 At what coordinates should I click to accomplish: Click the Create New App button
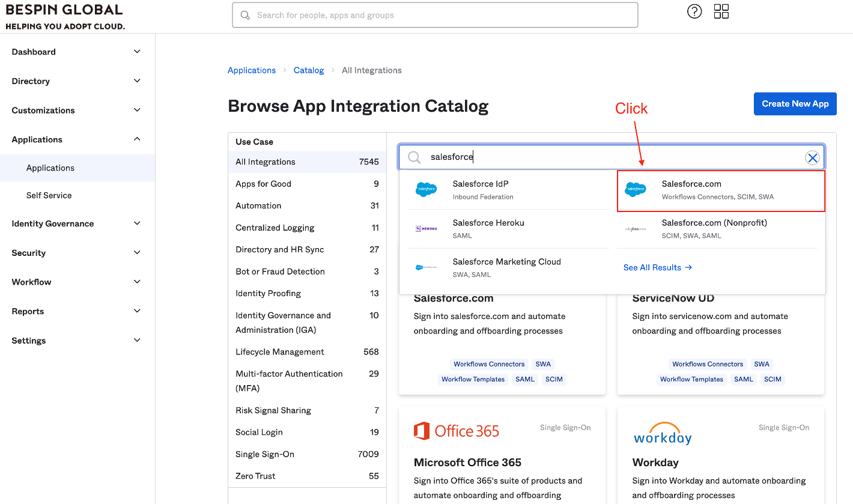click(795, 104)
